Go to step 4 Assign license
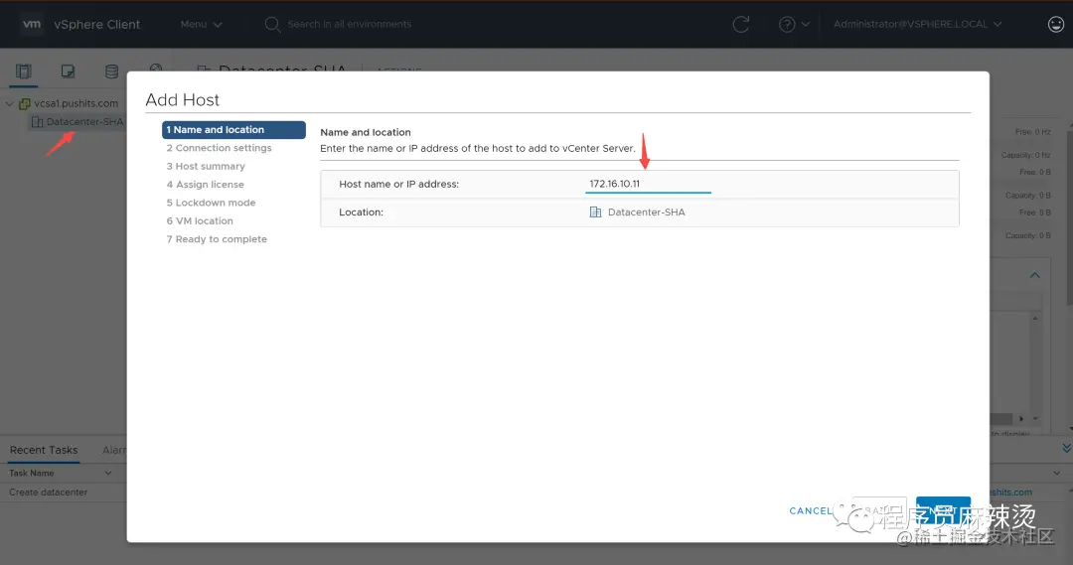The image size is (1073, 565). click(206, 185)
